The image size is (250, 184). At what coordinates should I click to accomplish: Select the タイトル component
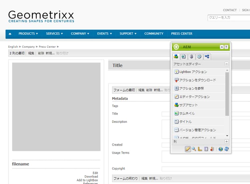(x=199, y=122)
